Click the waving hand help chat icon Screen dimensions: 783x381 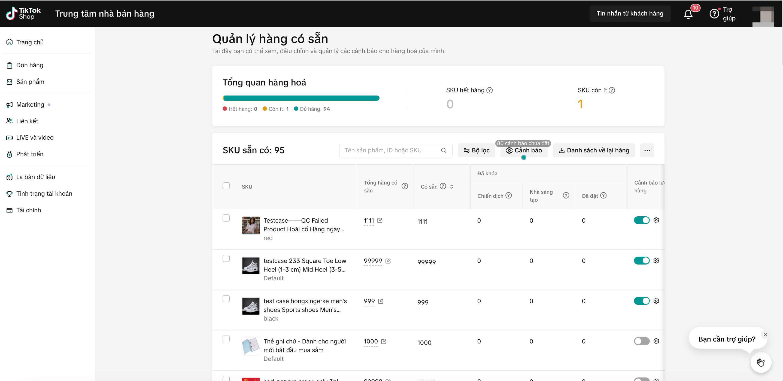(x=760, y=362)
